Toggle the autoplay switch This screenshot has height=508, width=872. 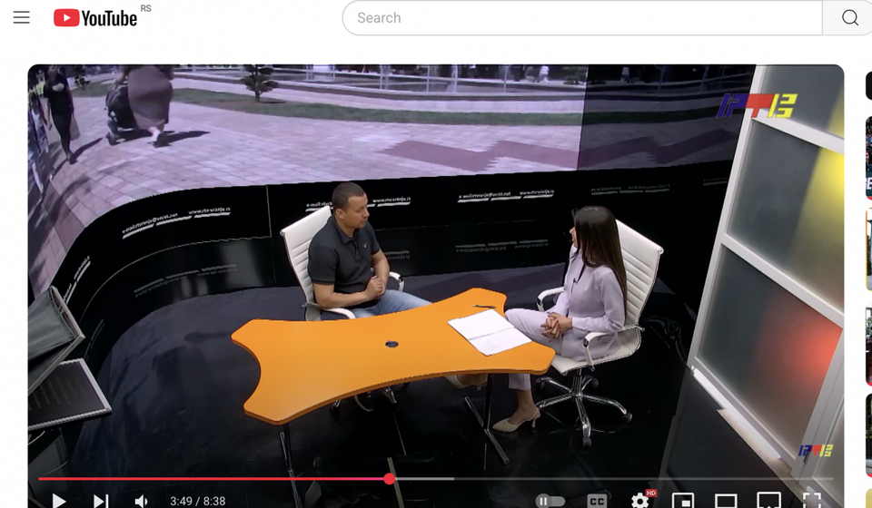pos(550,501)
